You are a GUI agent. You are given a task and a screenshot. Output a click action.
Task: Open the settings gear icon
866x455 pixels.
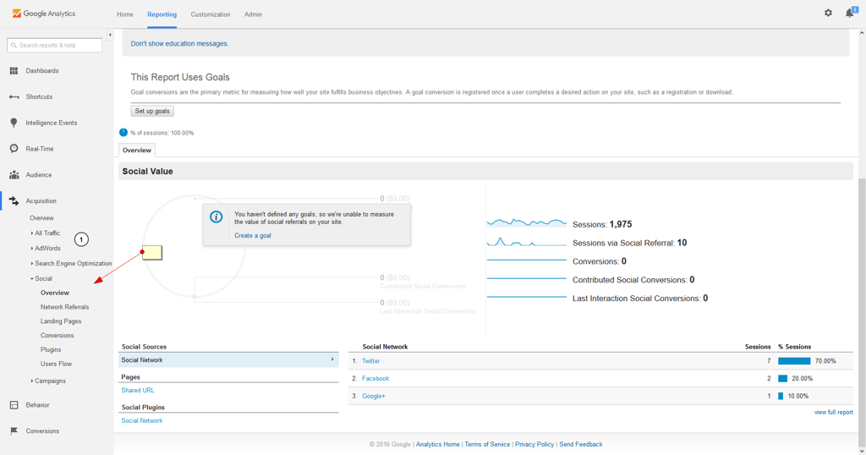(828, 13)
